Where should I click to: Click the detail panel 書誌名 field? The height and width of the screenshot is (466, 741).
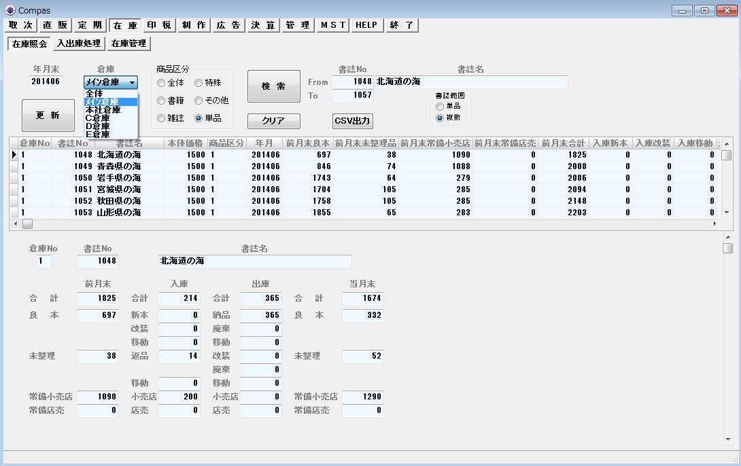click(x=255, y=261)
